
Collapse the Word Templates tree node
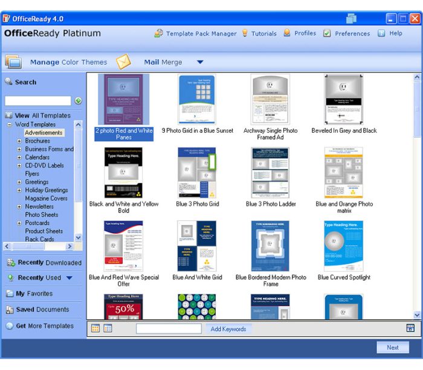10,124
